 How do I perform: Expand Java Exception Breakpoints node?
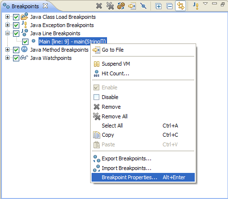(x=7, y=25)
